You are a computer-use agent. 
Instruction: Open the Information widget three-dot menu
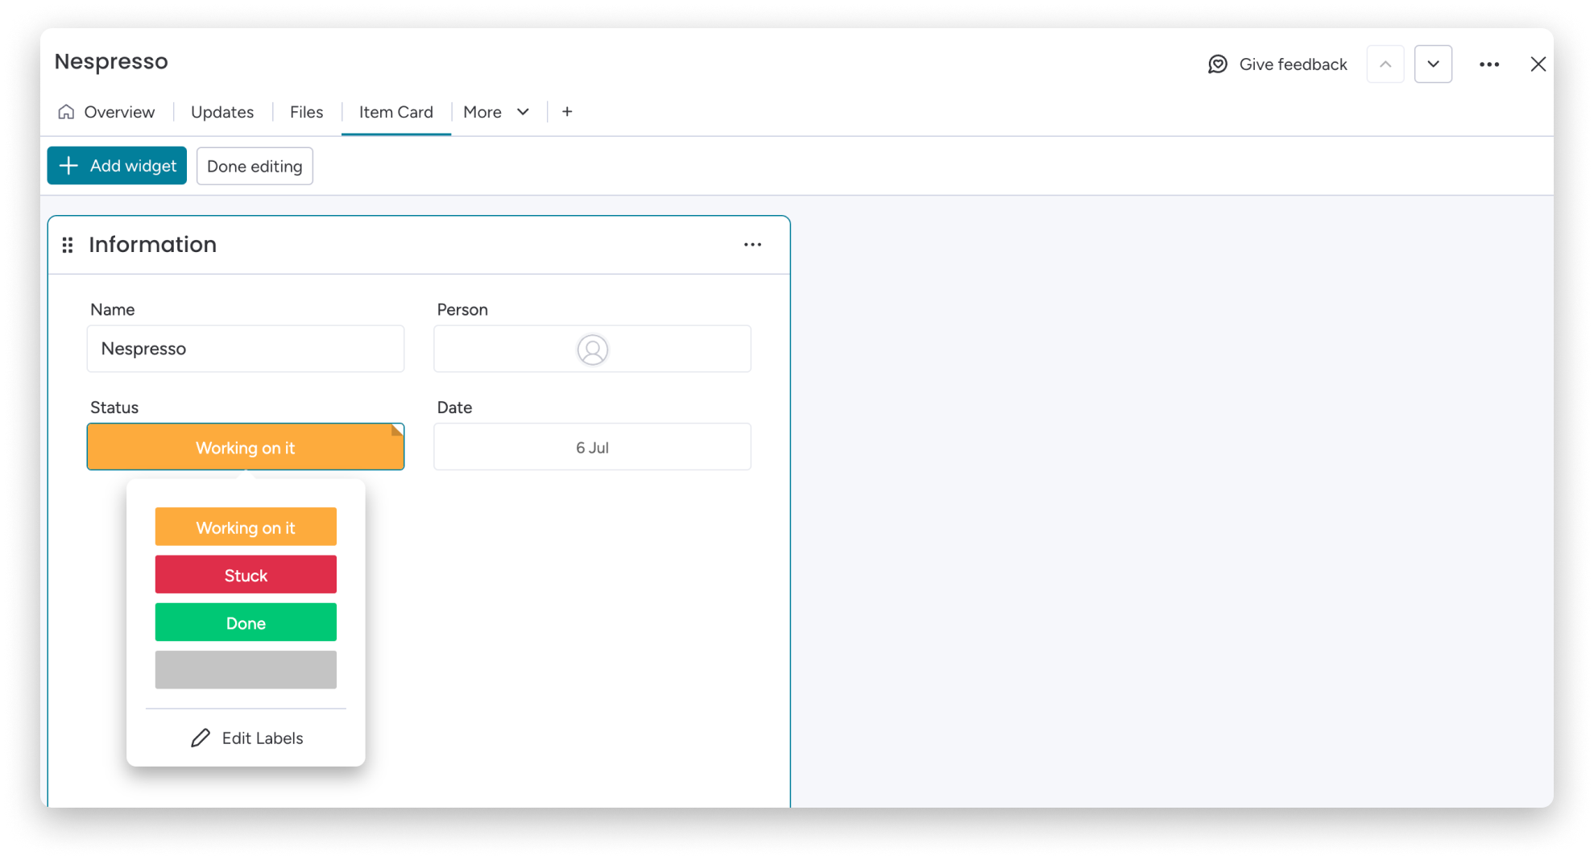pos(752,245)
